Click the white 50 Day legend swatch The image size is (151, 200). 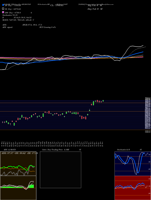tap(3, 9)
